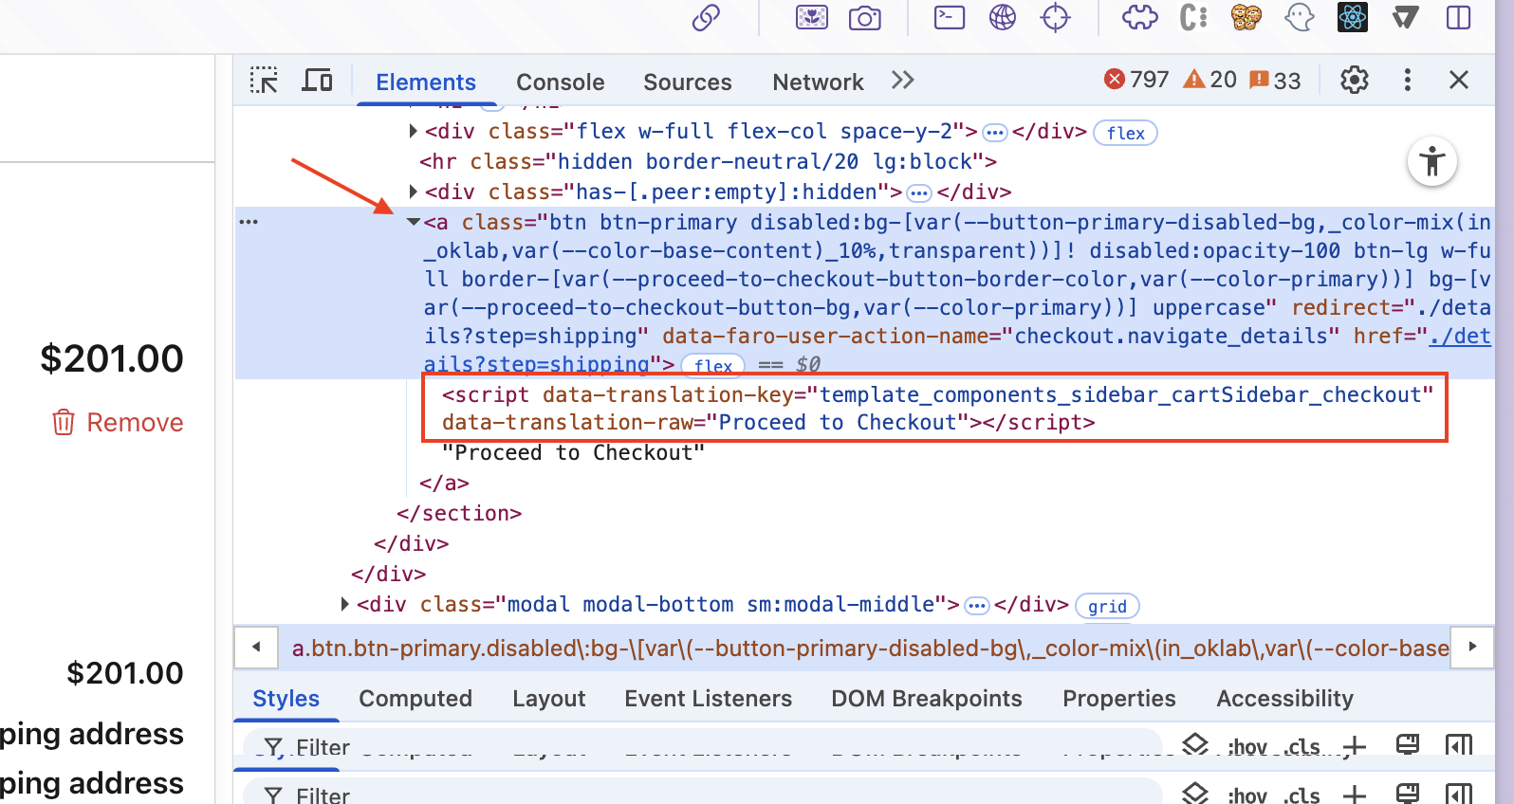Open the puzzle-piece extensions icon
1514x804 pixels.
(x=1140, y=18)
